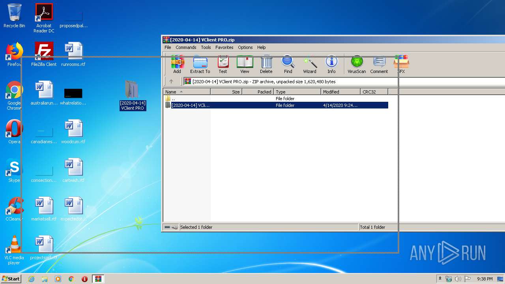This screenshot has height=284, width=505.
Task: Click the Delete files icon
Action: tap(266, 65)
